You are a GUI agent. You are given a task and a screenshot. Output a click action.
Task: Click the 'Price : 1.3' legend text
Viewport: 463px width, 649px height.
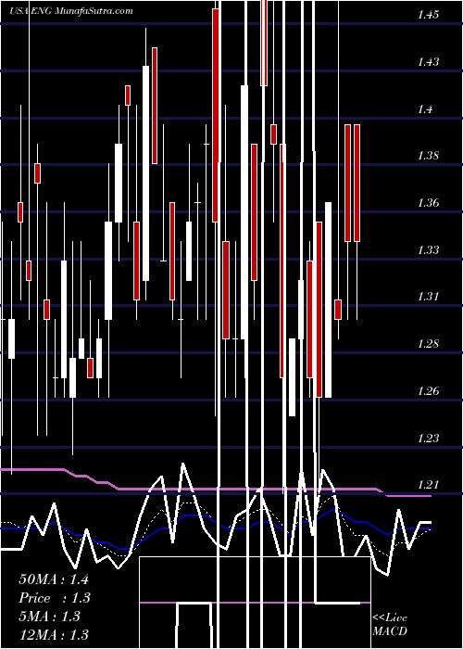55,598
